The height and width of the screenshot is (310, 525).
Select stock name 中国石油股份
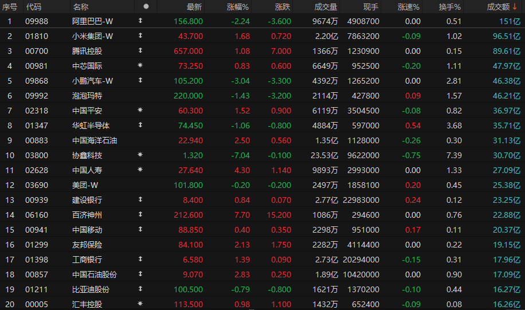(95, 274)
